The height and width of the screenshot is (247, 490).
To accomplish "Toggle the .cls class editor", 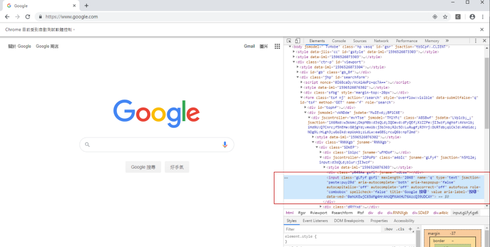I will pos(400,229).
